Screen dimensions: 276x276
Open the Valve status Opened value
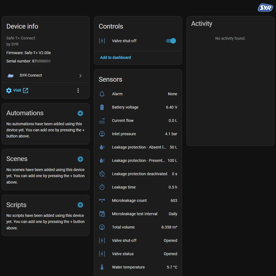pos(170,254)
